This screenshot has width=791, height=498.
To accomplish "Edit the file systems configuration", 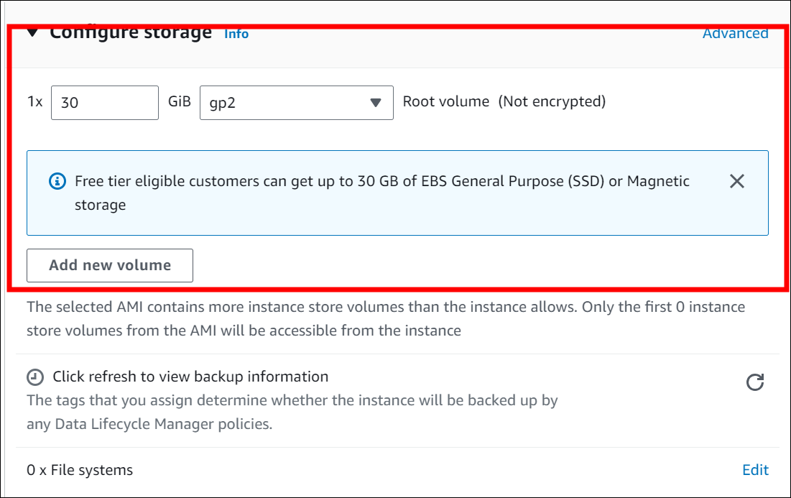I will pos(755,470).
